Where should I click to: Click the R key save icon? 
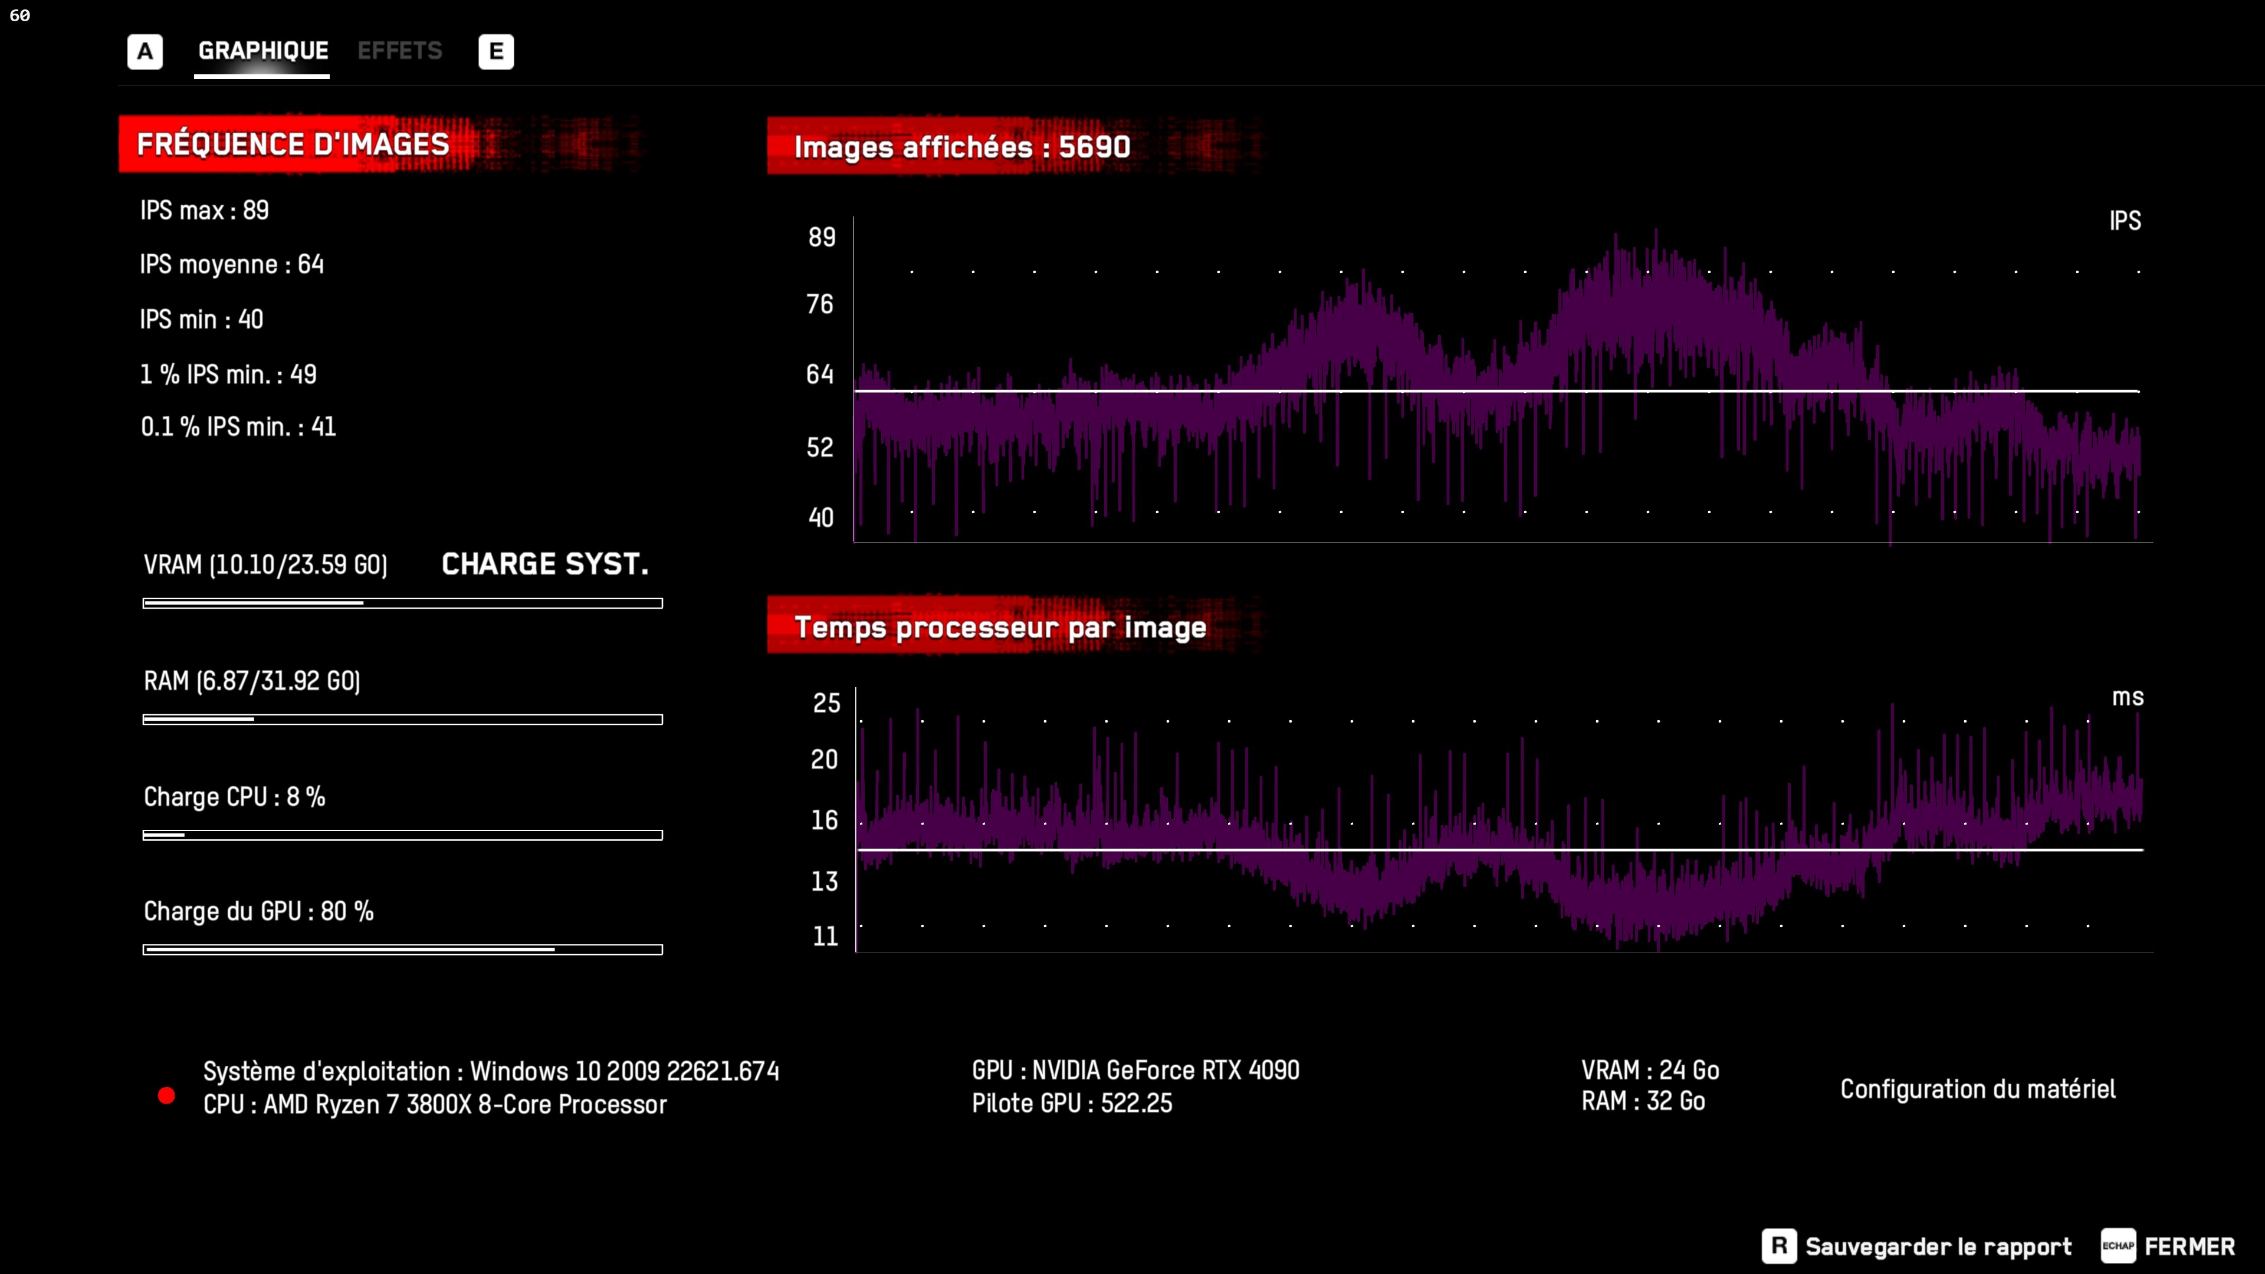(1779, 1246)
